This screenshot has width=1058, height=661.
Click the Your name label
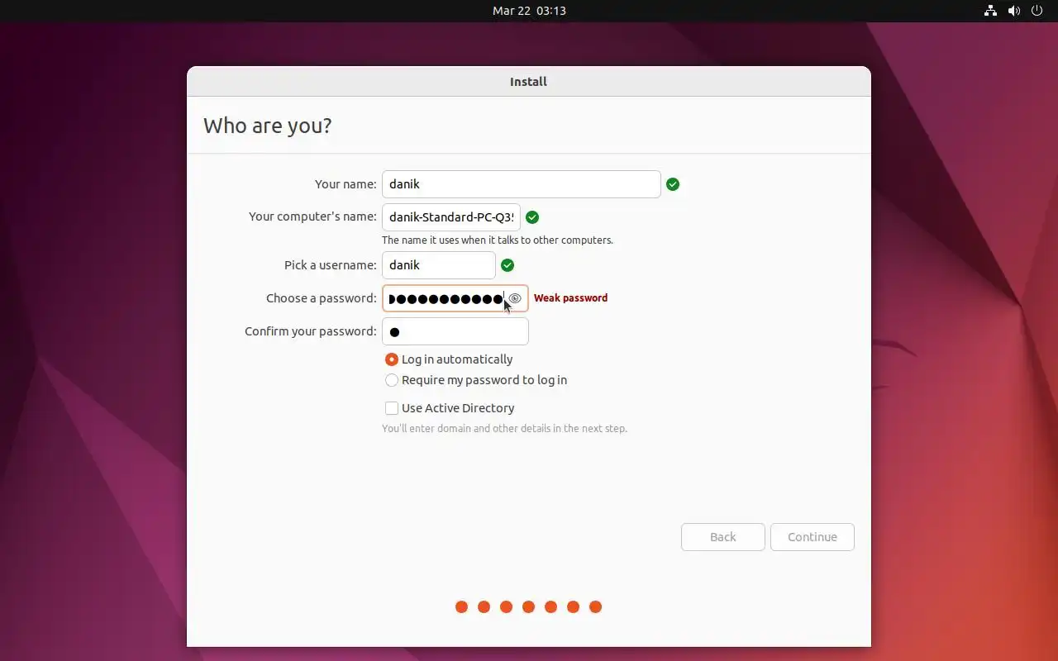pos(346,184)
